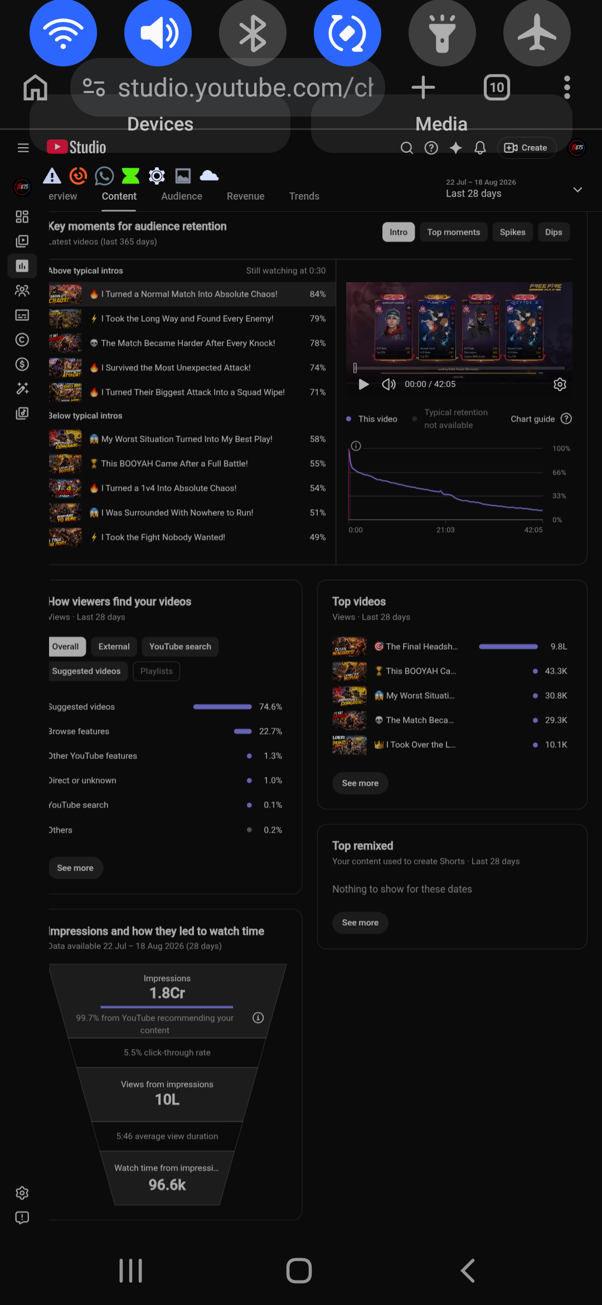Open video player settings gear
602x1305 pixels.
pos(560,384)
